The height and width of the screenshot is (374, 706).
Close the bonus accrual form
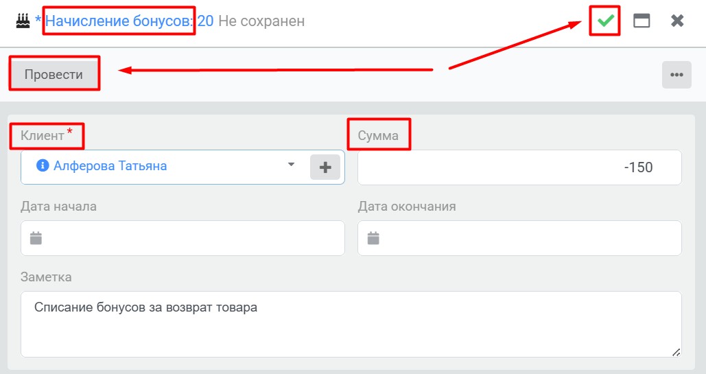(x=677, y=21)
